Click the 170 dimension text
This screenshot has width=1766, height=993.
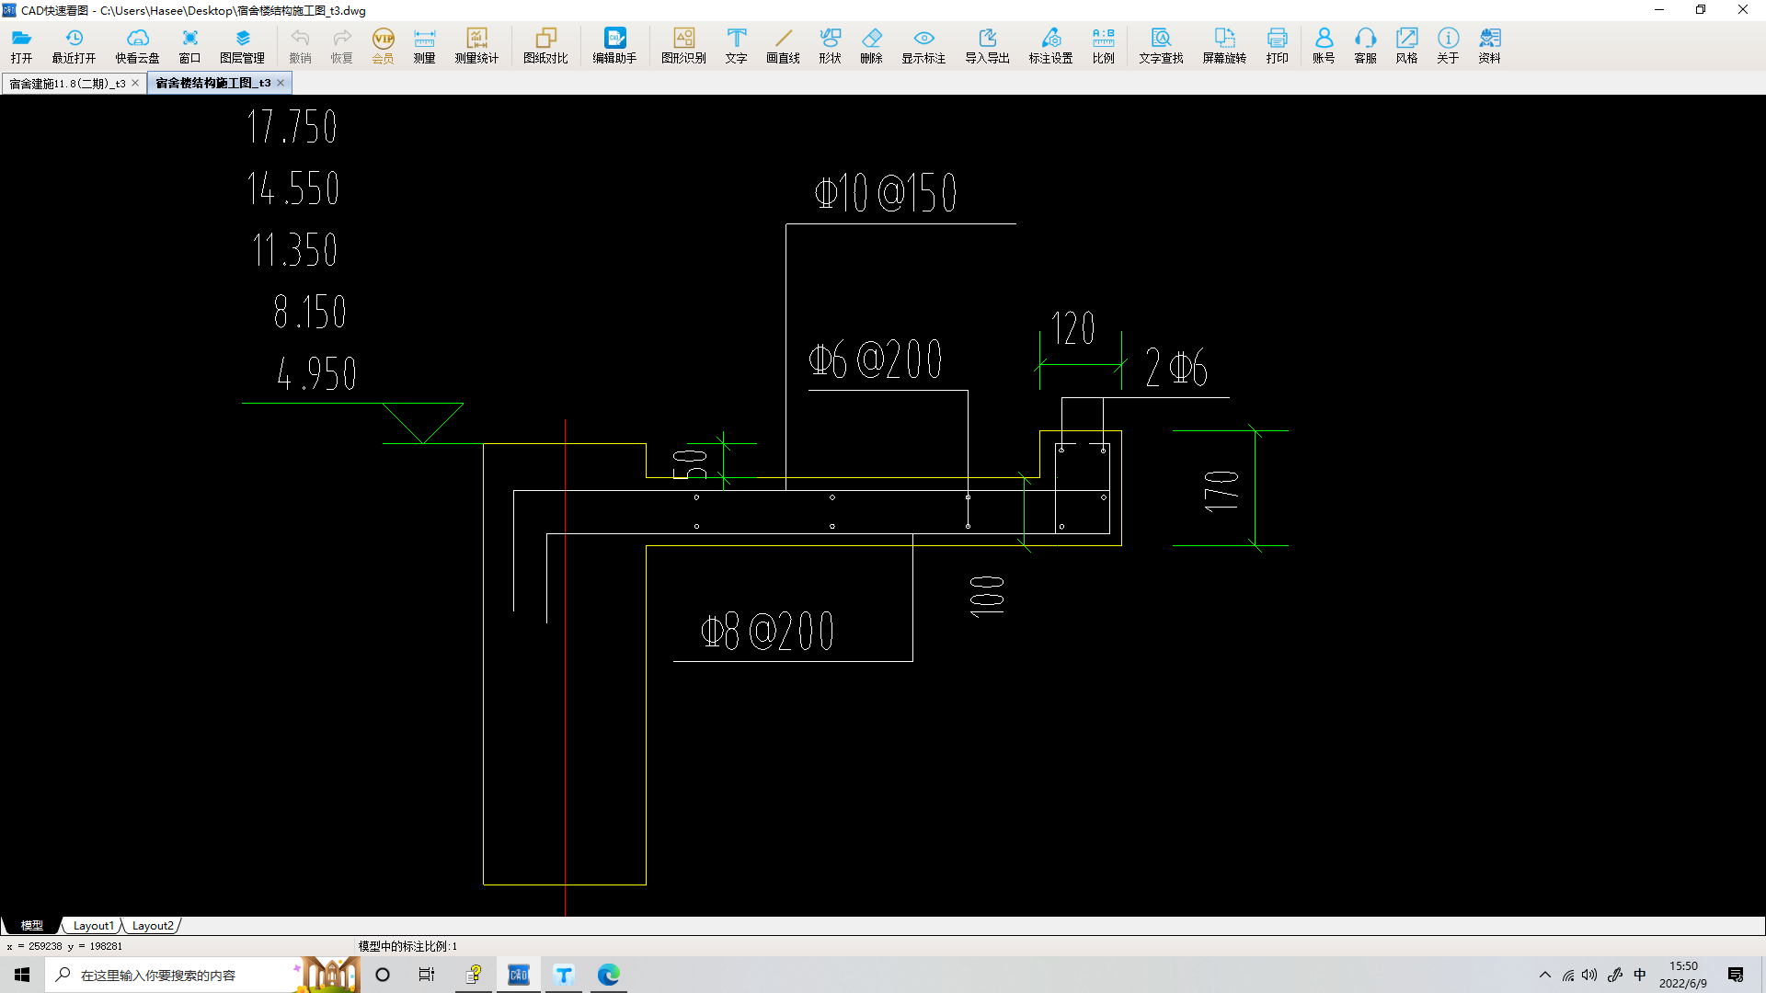tap(1221, 491)
